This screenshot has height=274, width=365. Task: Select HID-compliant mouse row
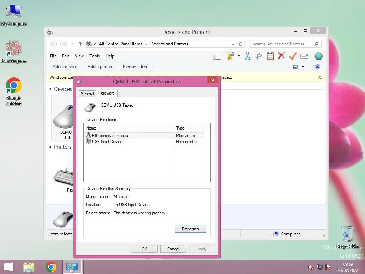144,135
